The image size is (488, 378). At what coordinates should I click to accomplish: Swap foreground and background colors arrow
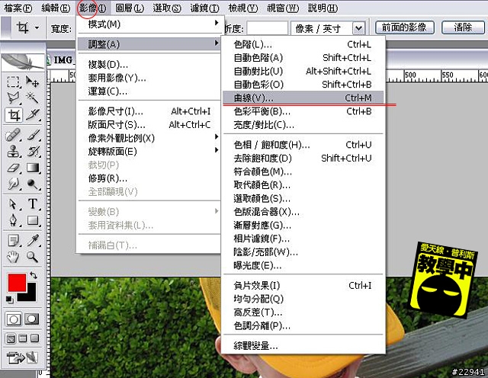34,275
